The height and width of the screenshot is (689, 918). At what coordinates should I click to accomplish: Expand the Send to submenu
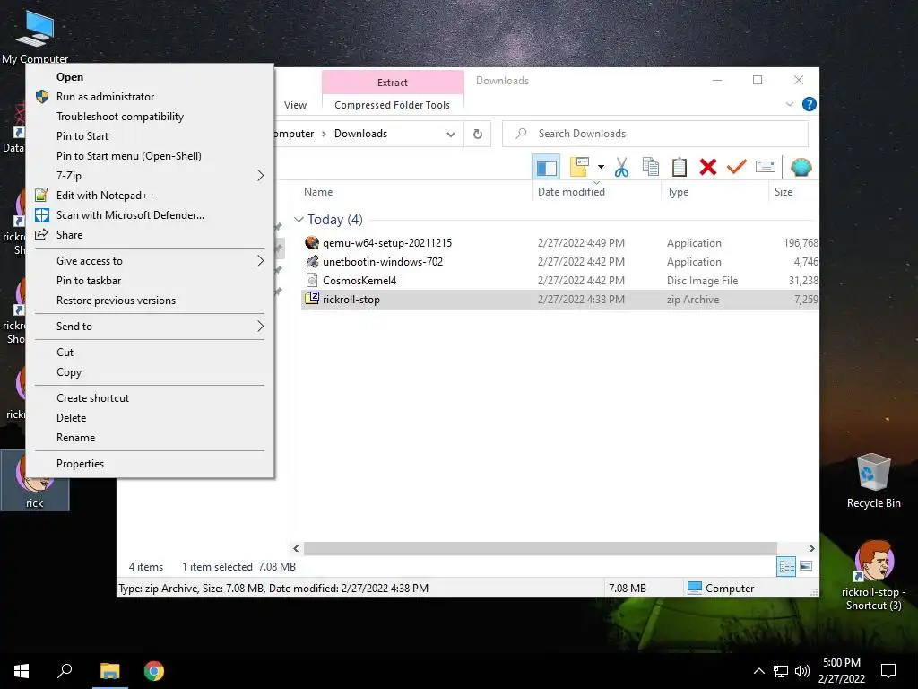point(150,327)
